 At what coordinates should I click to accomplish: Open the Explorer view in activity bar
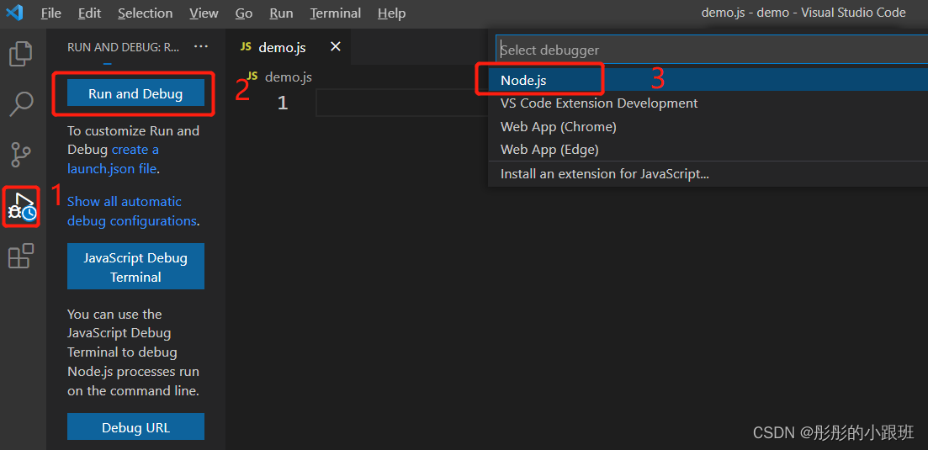21,53
